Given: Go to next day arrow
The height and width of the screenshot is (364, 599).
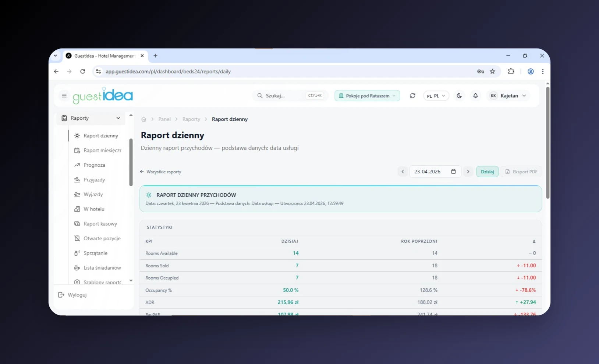Looking at the screenshot, I should point(468,172).
